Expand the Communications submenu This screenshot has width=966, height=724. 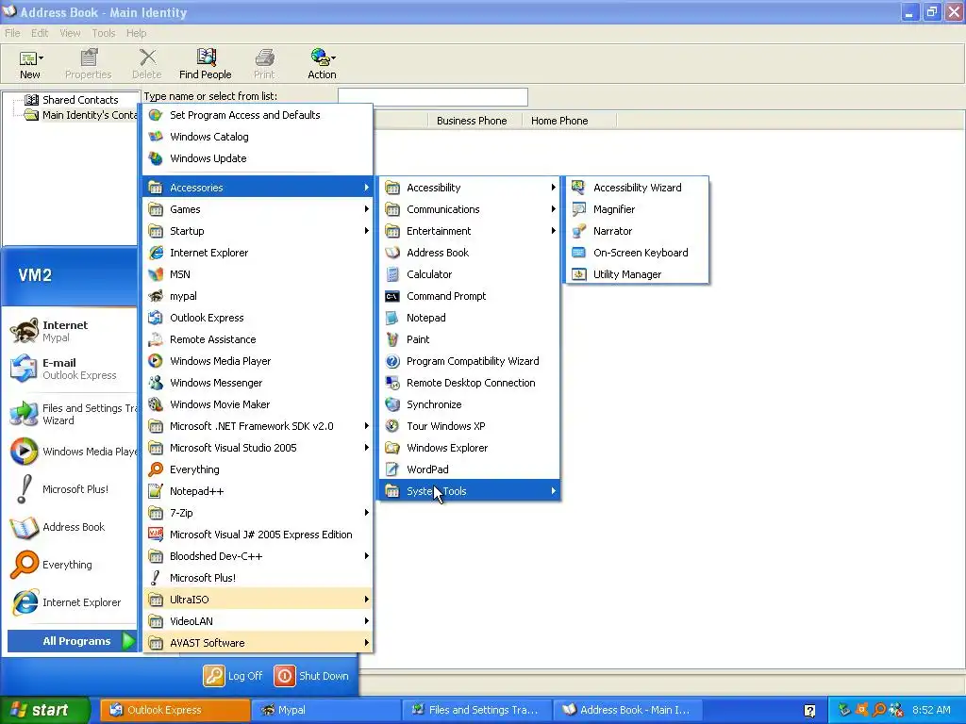tap(470, 209)
